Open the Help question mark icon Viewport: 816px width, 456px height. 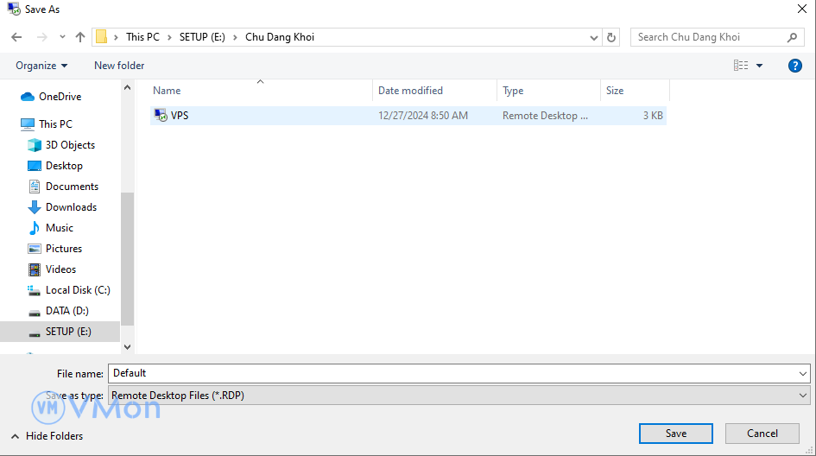tap(795, 66)
